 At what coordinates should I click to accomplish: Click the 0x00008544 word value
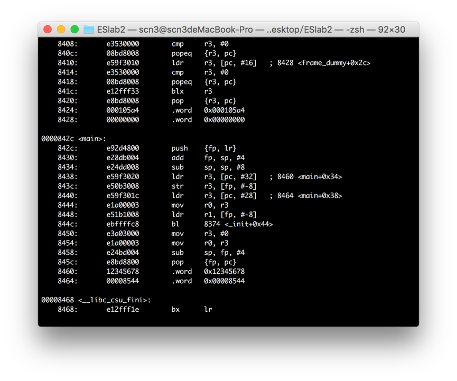[x=224, y=281]
